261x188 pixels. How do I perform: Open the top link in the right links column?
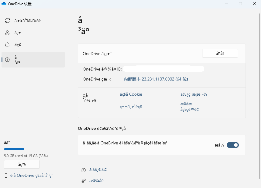[x=194, y=94]
